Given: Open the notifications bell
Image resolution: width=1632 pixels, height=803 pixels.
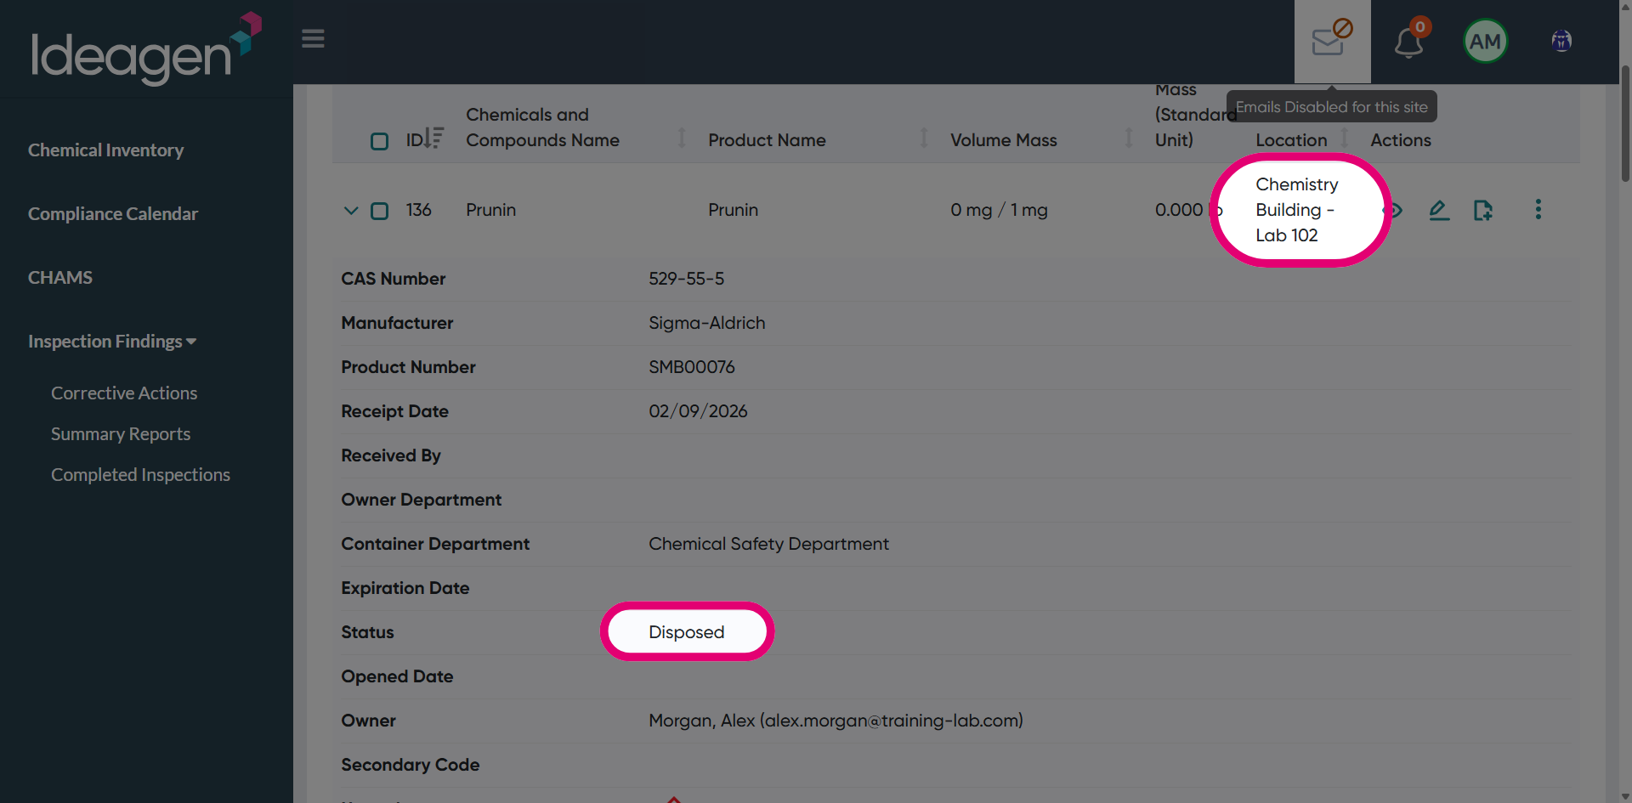Looking at the screenshot, I should [1408, 41].
